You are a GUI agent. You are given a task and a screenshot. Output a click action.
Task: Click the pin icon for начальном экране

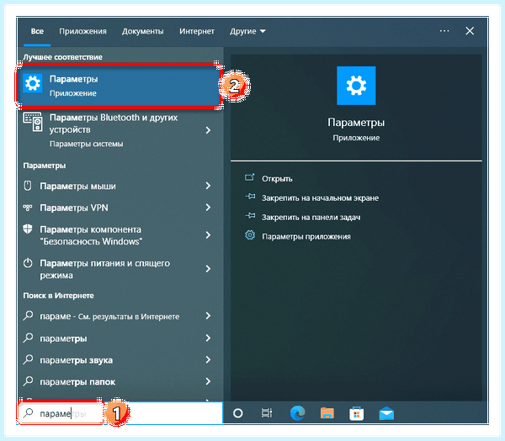tap(250, 197)
